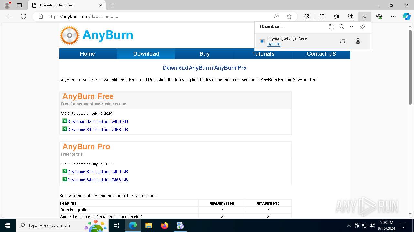
Task: Click Burn image files table row
Action: coord(176,210)
